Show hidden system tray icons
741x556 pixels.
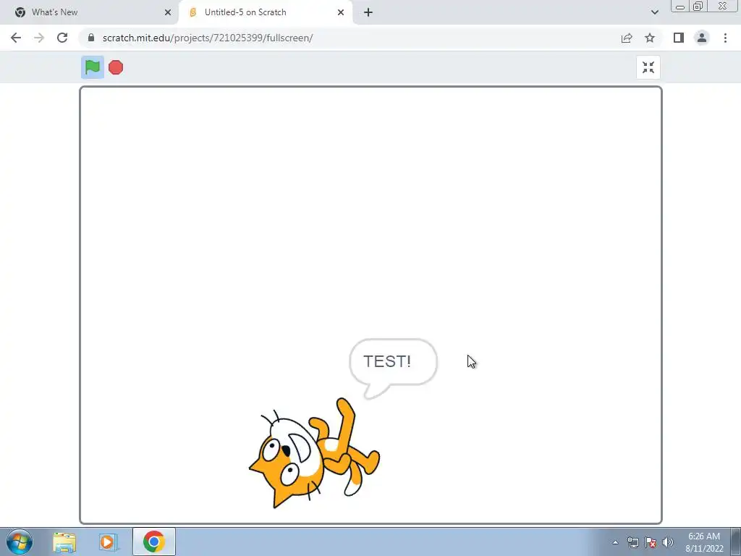[x=615, y=543]
